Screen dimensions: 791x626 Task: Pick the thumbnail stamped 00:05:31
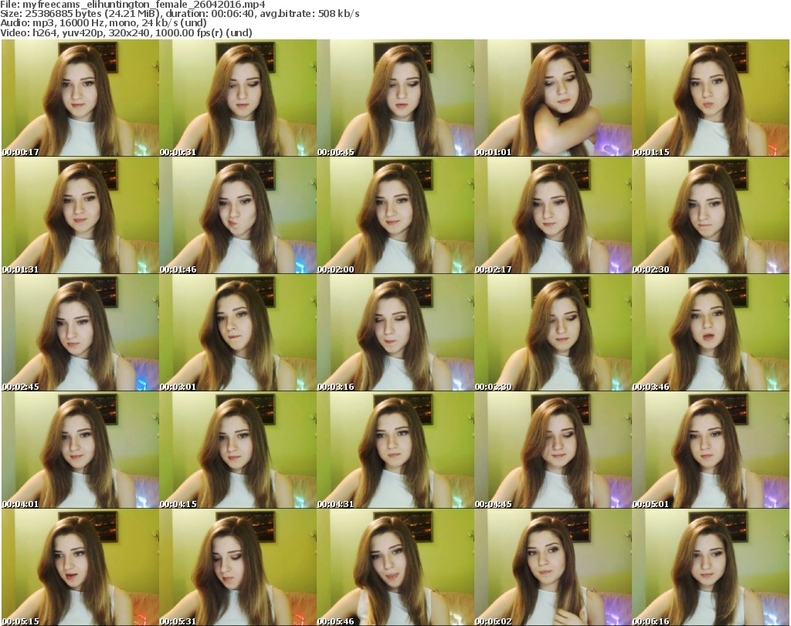tap(238, 567)
